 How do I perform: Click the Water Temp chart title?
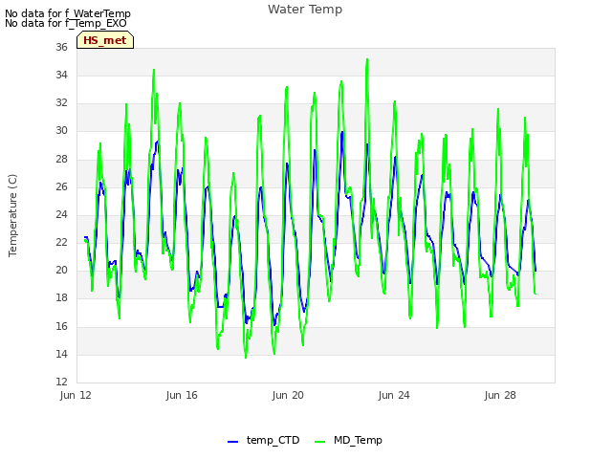(x=305, y=10)
